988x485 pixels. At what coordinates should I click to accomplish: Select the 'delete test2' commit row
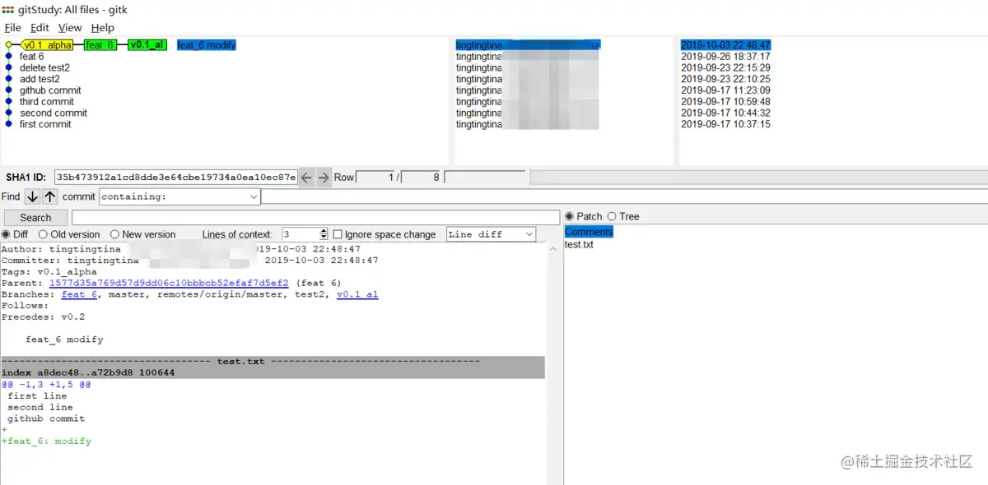tap(44, 68)
